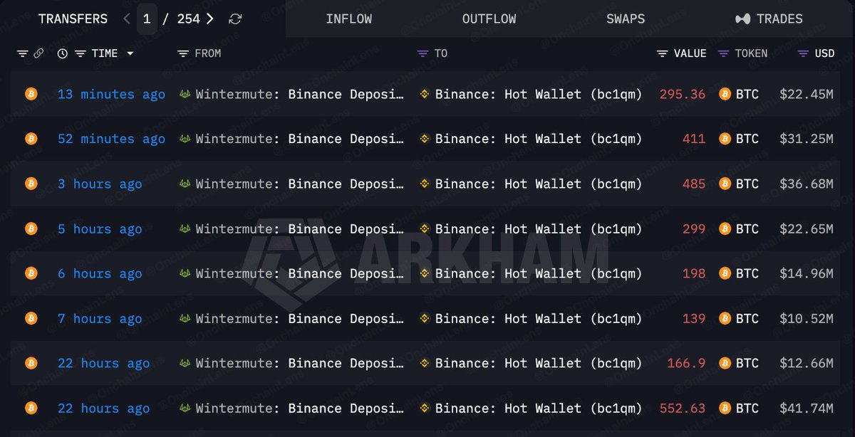Image resolution: width=855 pixels, height=437 pixels.
Task: Open the 7 hours ago transaction link
Action: point(100,318)
